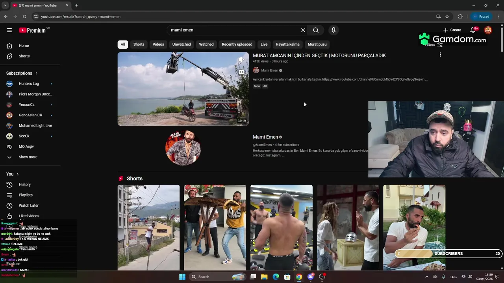Image resolution: width=504 pixels, height=283 pixels.
Task: Open Chrome three-dot menu
Action: pyautogui.click(x=498, y=17)
